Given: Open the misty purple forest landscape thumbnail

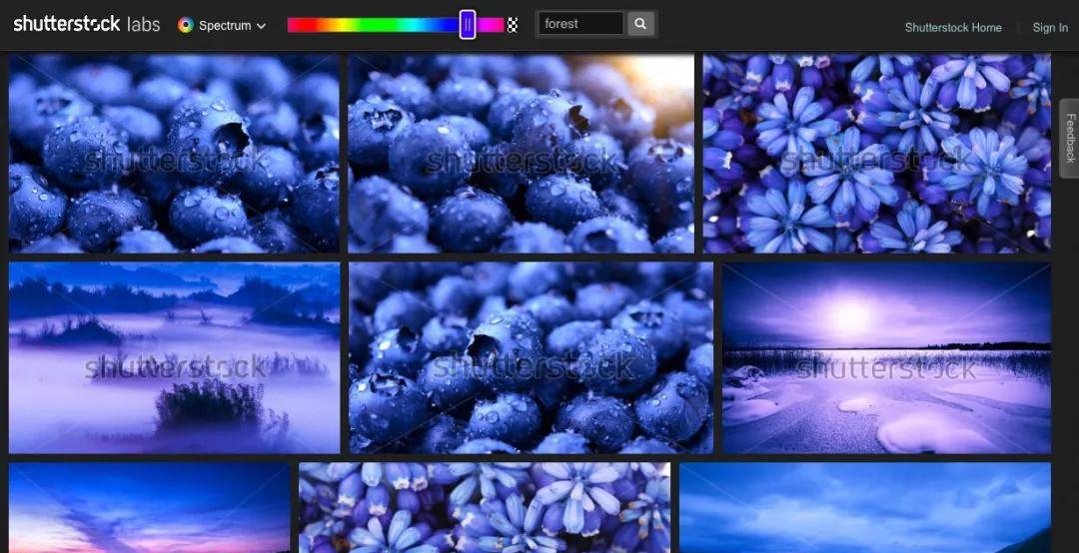Looking at the screenshot, I should (x=174, y=357).
